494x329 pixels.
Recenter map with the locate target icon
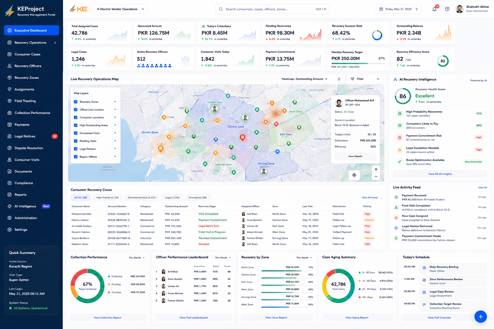(354, 175)
